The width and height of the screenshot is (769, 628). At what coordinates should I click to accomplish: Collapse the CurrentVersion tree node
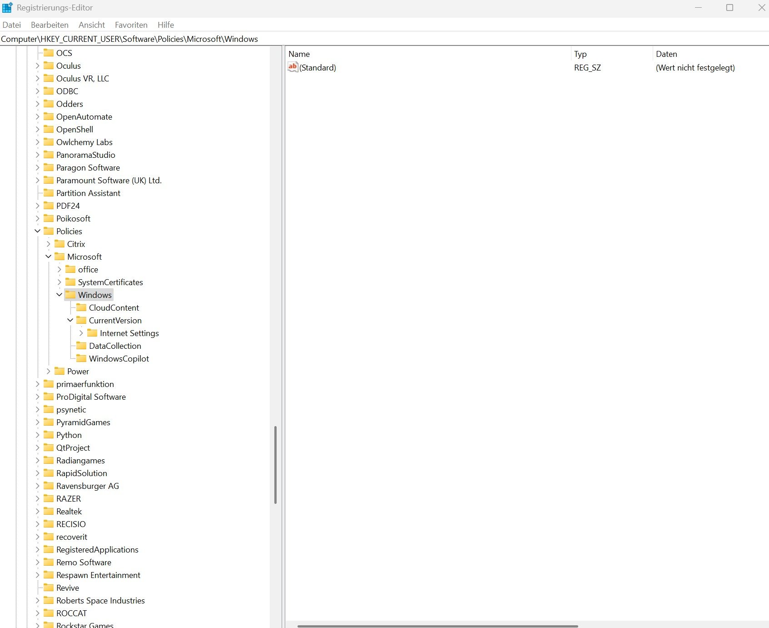[70, 320]
